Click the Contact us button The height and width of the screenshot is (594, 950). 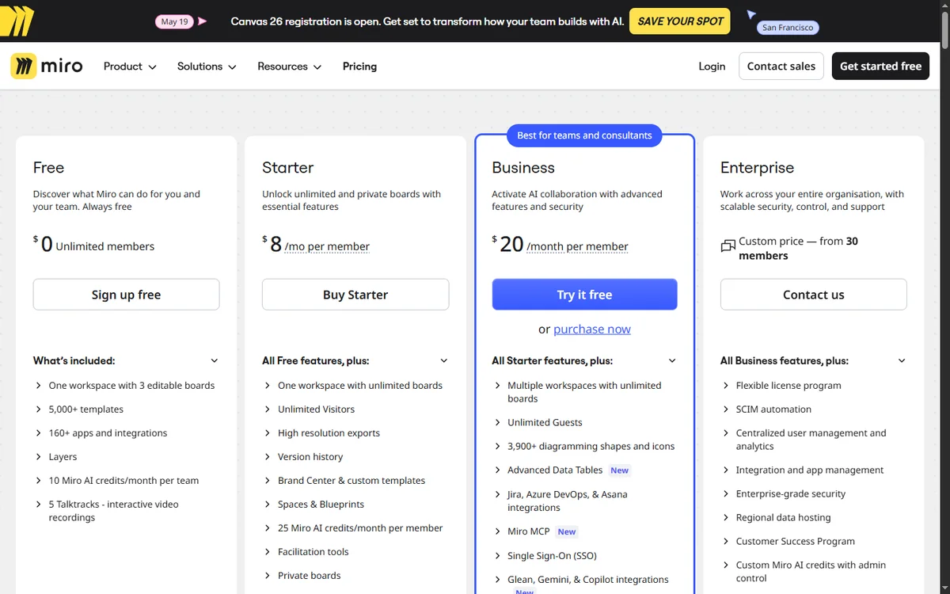(813, 295)
